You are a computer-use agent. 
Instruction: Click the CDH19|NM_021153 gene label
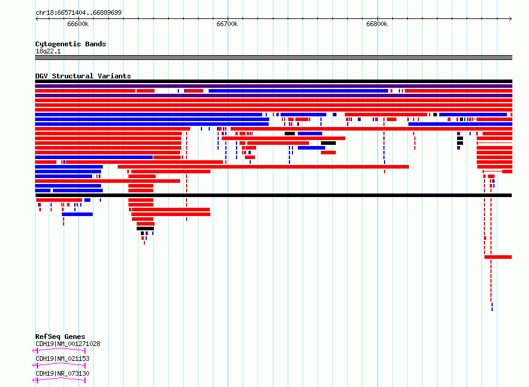(x=62, y=359)
